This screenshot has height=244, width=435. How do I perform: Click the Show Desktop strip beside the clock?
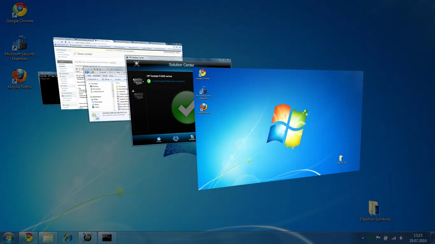pos(433,238)
